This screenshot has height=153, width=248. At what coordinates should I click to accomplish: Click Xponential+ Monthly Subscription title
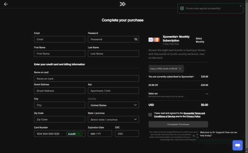pyautogui.click(x=176, y=38)
